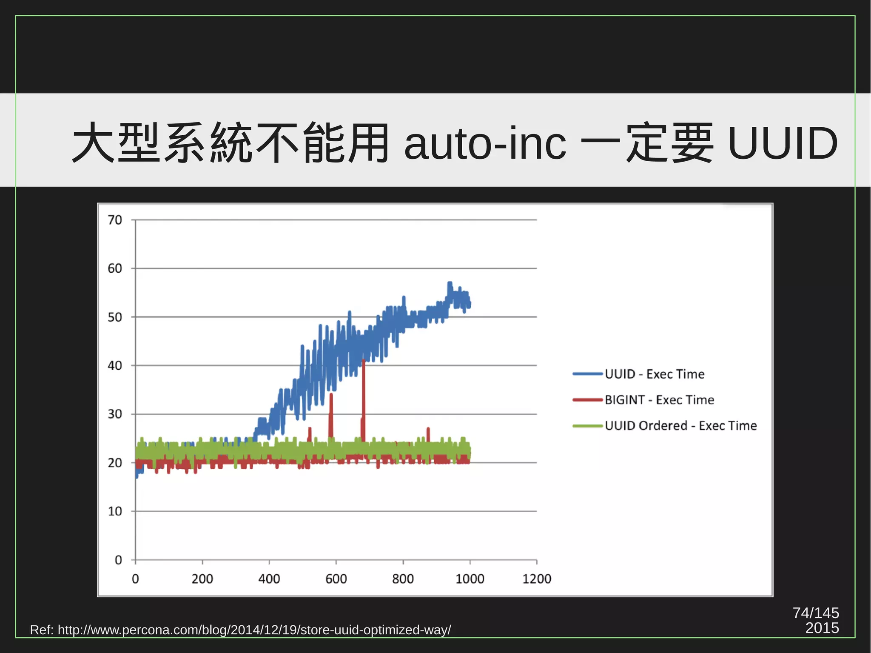Click the y-axis label 40
The image size is (871, 653).
click(x=115, y=365)
